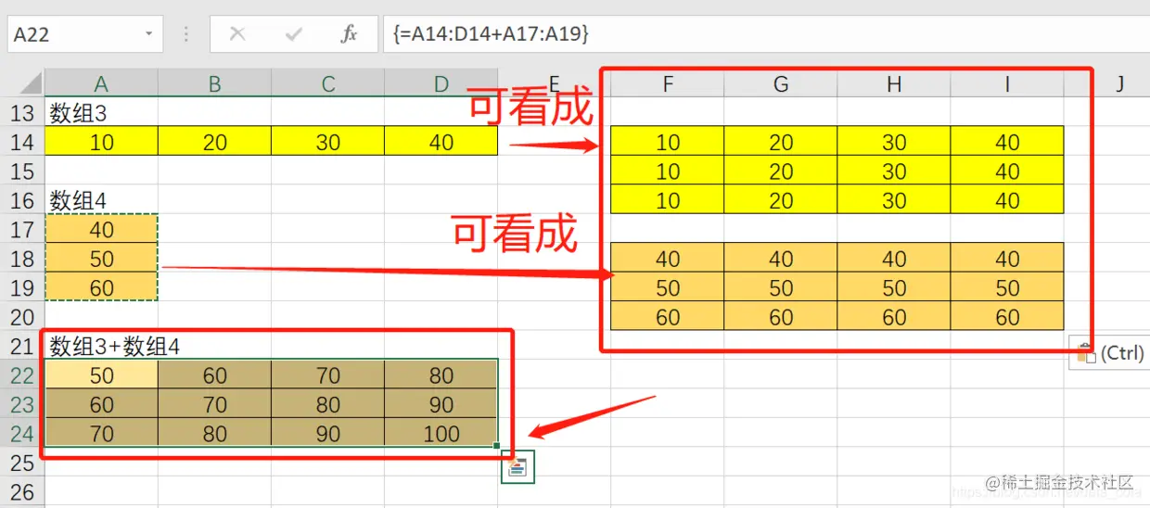Click cell A23 containing 60
The image size is (1150, 508).
tap(101, 404)
